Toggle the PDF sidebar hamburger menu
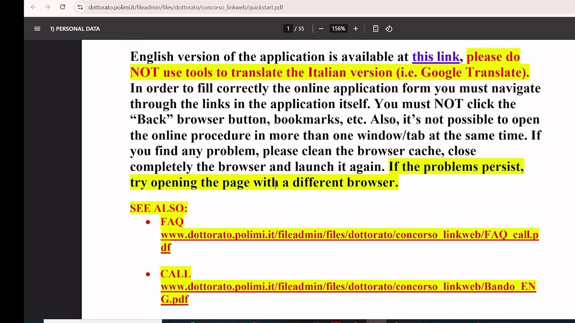Image resolution: width=575 pixels, height=323 pixels. click(x=37, y=29)
